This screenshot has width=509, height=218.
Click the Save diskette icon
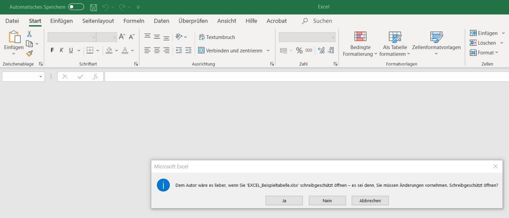pos(93,7)
